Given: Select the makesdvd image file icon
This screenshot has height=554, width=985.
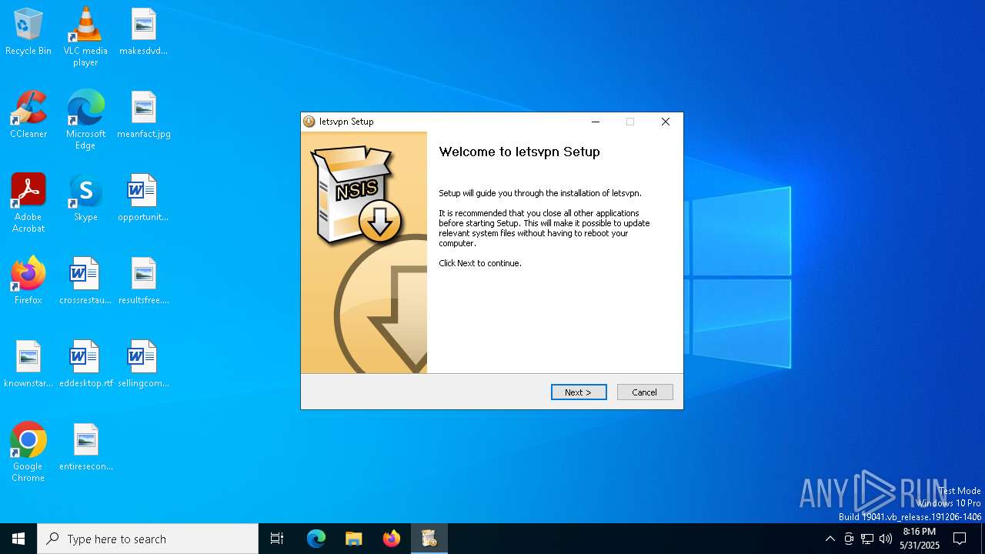Looking at the screenshot, I should coord(144,32).
